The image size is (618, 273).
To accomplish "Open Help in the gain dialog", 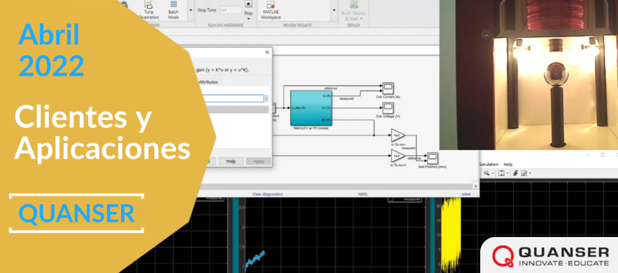I will (x=231, y=161).
